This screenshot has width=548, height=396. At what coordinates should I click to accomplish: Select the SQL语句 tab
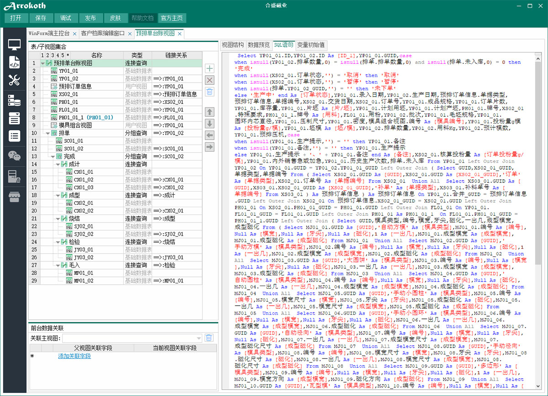pos(284,45)
